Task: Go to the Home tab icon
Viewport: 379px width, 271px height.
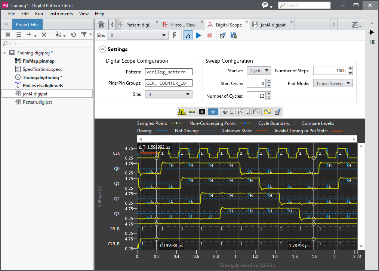Action: (x=101, y=25)
